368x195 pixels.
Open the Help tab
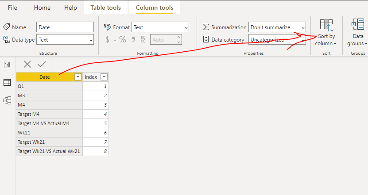point(70,8)
